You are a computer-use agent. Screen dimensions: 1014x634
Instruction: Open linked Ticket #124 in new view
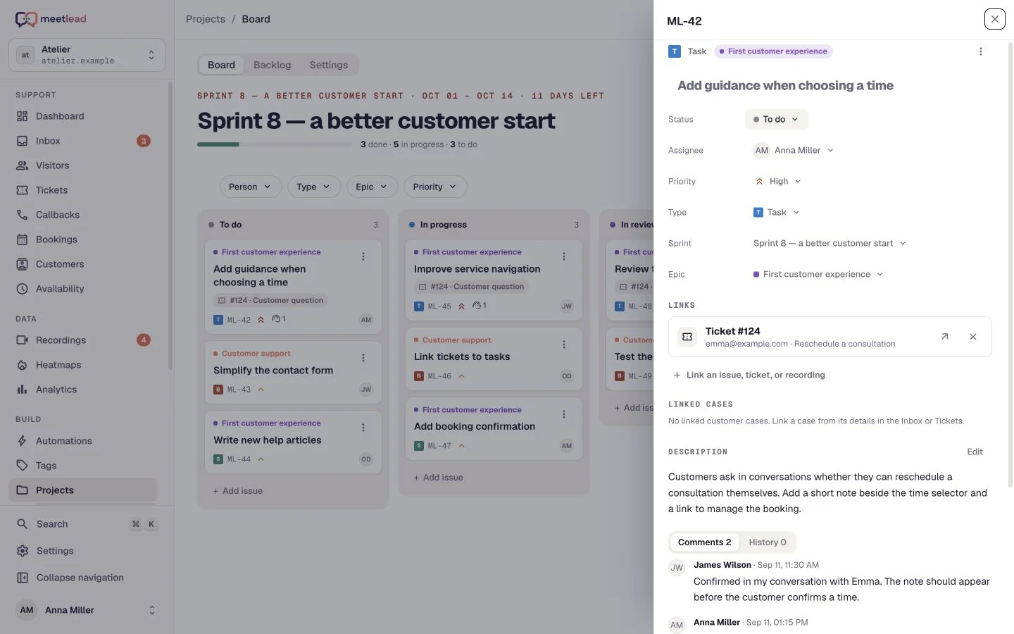(x=945, y=337)
